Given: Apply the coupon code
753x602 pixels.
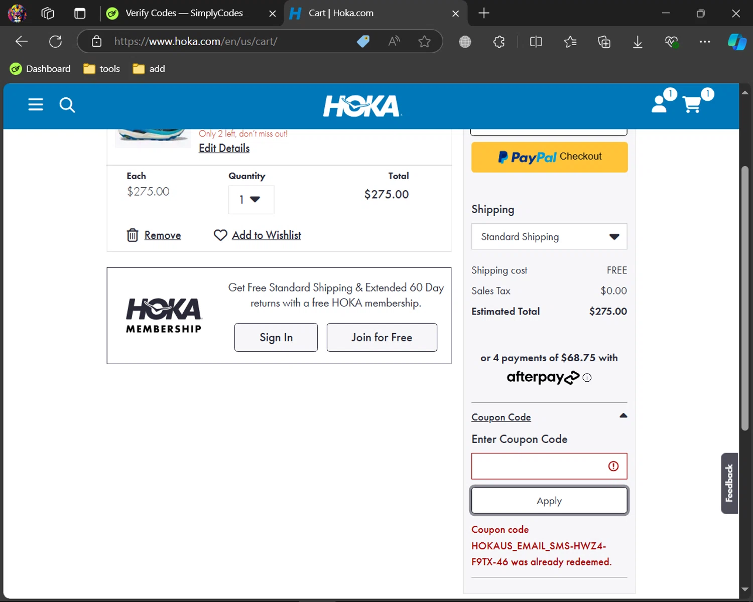Looking at the screenshot, I should coord(549,501).
